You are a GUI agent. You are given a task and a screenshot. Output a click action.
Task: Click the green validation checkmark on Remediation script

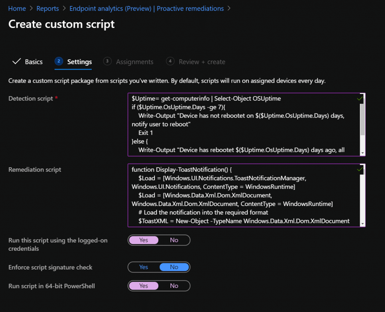point(360,170)
